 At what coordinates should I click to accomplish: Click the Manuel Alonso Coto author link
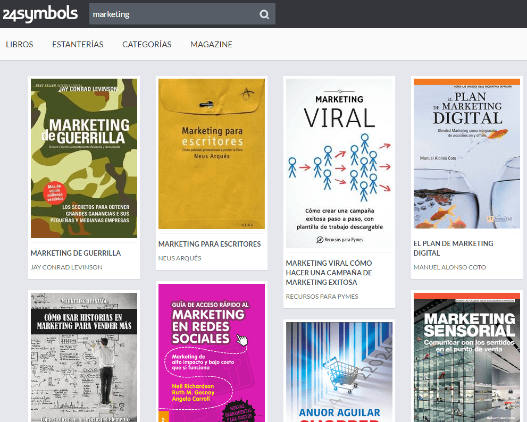[448, 267]
